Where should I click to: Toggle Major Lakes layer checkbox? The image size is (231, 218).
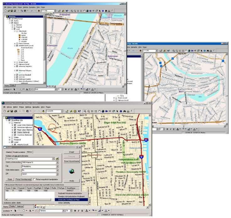pyautogui.click(x=15, y=130)
